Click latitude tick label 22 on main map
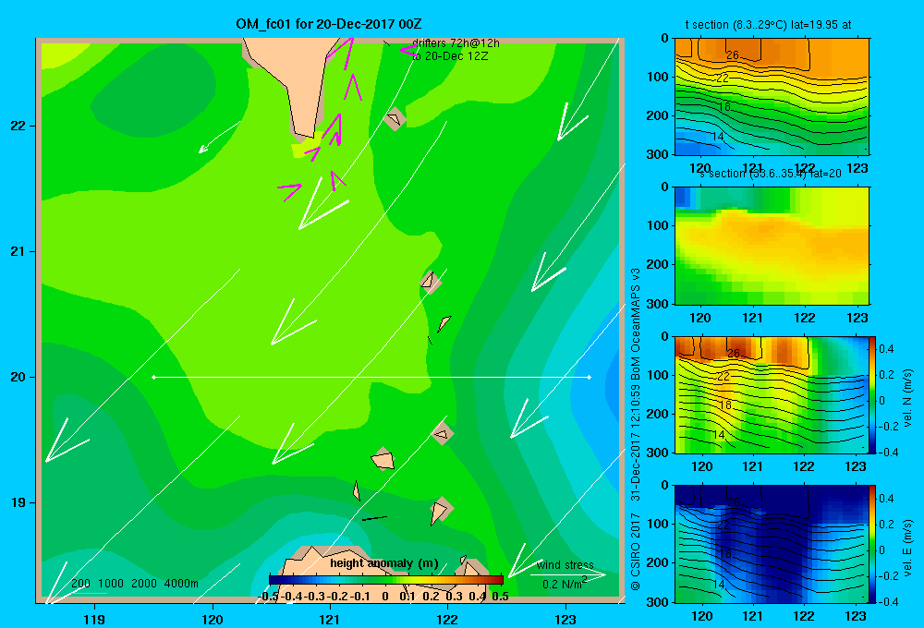 pos(18,127)
